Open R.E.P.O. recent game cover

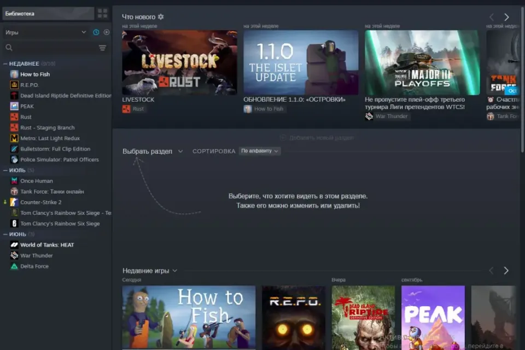(294, 318)
